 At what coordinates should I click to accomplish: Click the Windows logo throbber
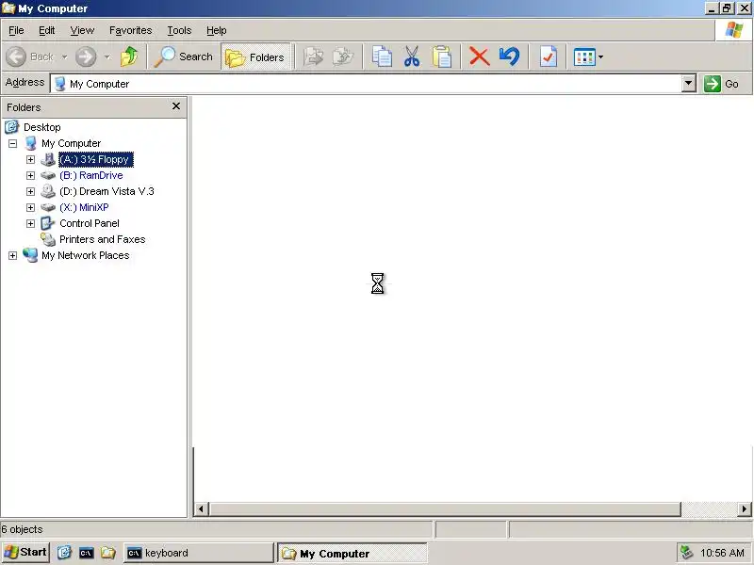pyautogui.click(x=734, y=30)
